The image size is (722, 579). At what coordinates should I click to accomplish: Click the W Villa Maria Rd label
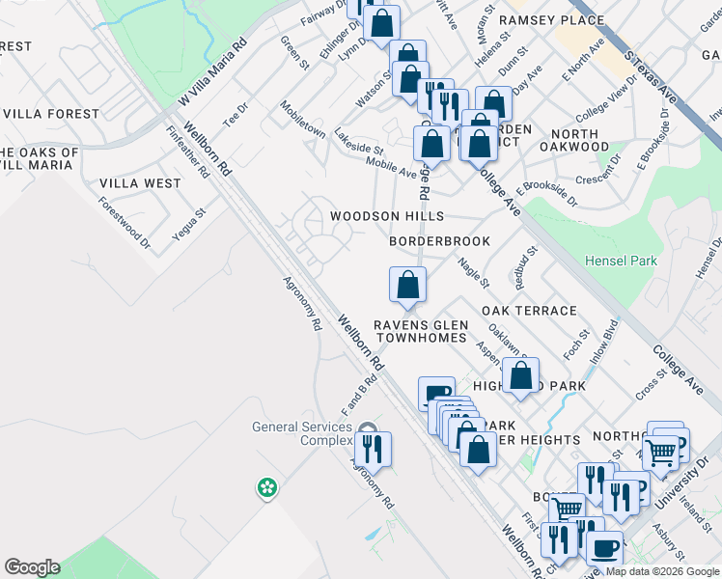tap(212, 72)
